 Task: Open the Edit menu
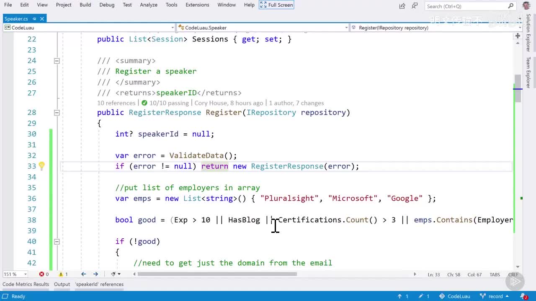tap(25, 5)
